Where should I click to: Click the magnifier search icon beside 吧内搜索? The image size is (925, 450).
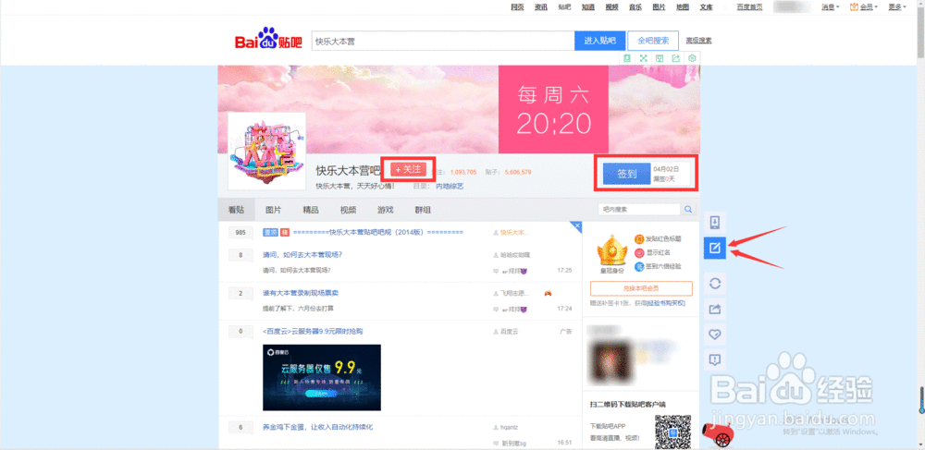(688, 209)
